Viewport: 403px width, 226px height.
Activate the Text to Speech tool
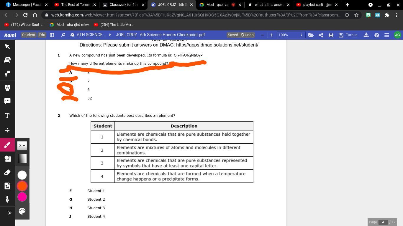tap(7, 74)
